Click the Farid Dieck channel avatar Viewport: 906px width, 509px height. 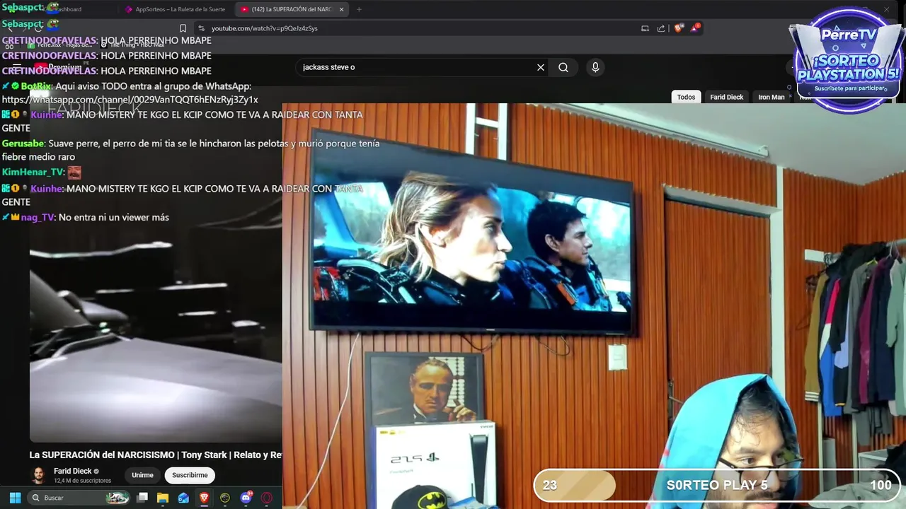pos(39,475)
